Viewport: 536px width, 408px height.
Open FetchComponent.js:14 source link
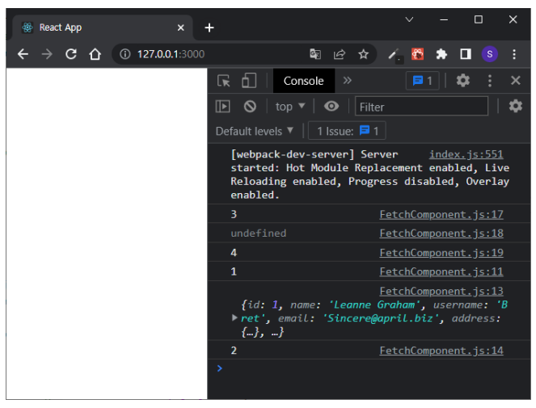point(441,351)
